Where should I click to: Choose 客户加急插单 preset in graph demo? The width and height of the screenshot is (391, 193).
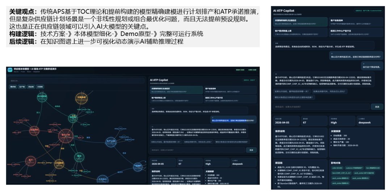click(230, 90)
